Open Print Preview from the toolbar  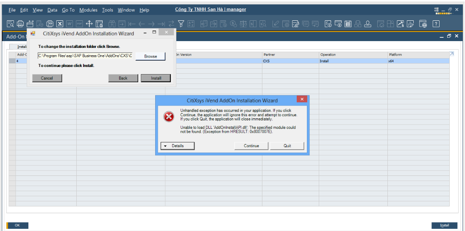pos(10,24)
